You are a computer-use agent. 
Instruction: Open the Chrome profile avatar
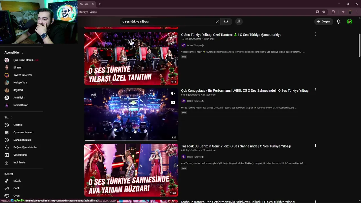(x=350, y=12)
